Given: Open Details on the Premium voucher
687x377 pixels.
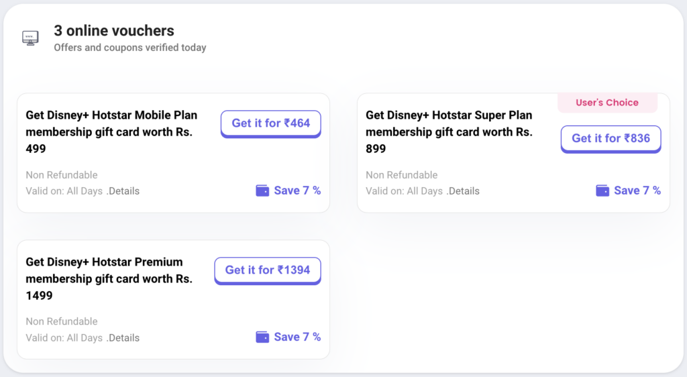Looking at the screenshot, I should 123,338.
